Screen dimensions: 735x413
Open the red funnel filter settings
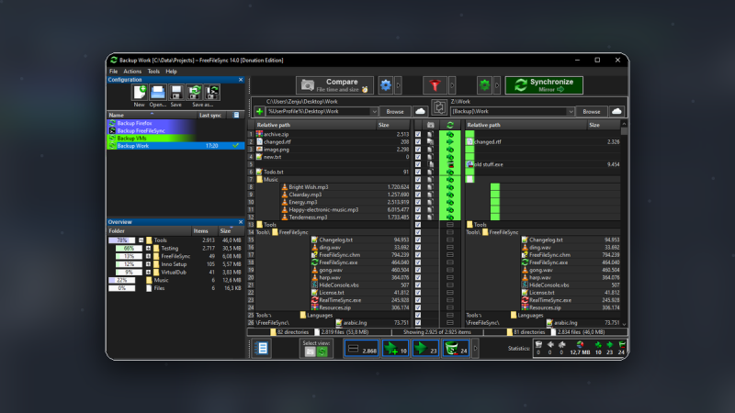coord(435,85)
